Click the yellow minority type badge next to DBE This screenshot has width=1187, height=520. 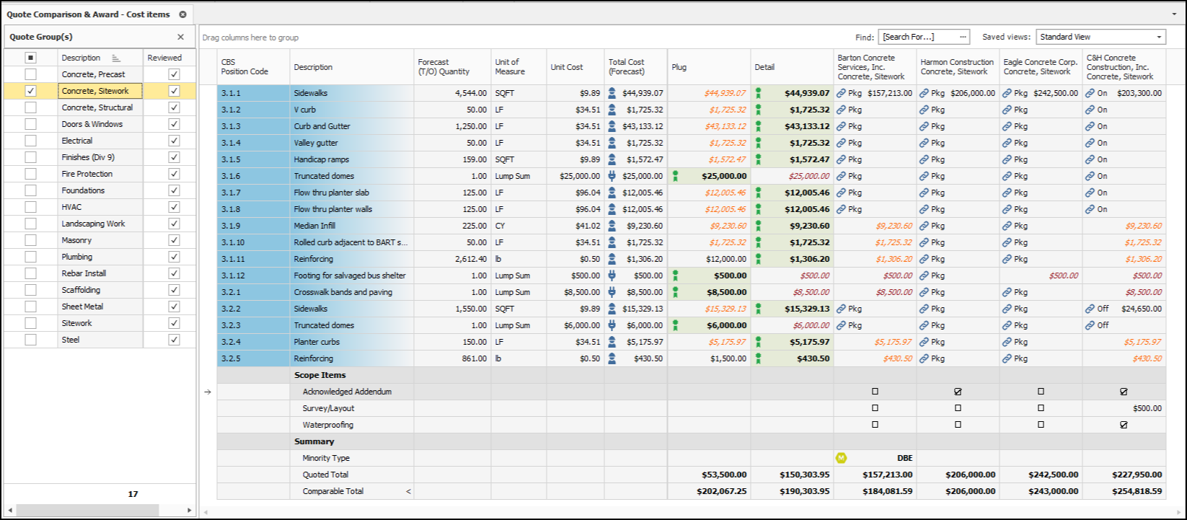841,458
